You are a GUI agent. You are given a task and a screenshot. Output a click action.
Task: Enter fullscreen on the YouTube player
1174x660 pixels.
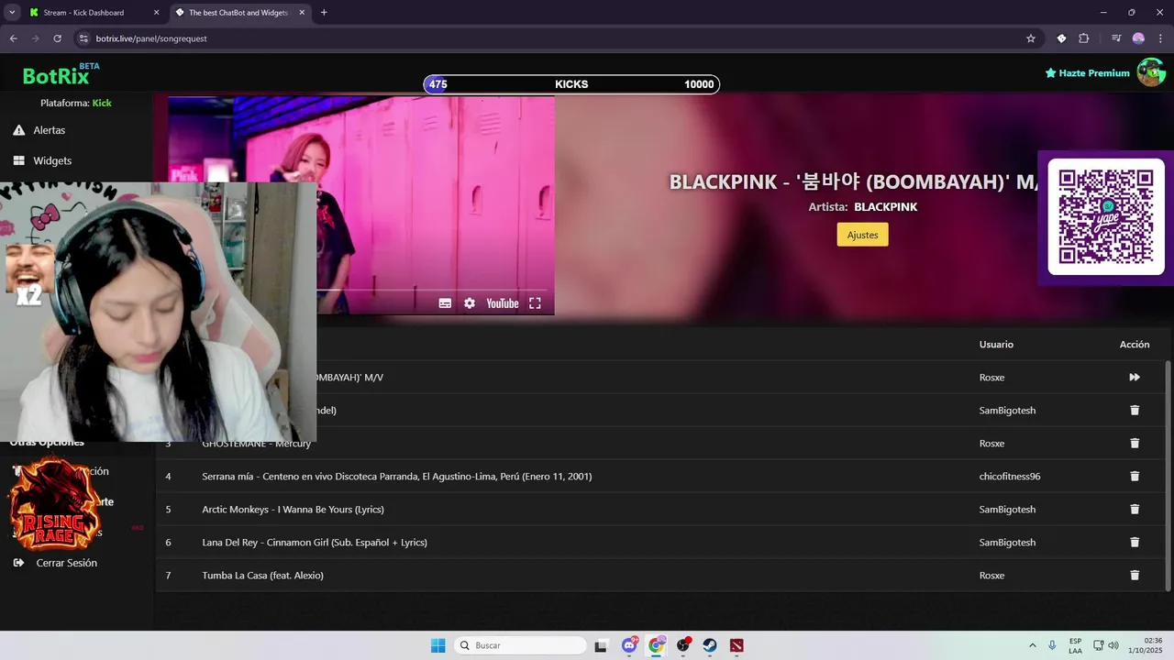(535, 303)
